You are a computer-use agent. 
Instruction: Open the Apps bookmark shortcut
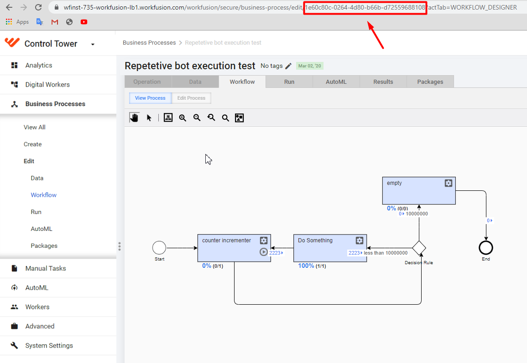point(17,22)
